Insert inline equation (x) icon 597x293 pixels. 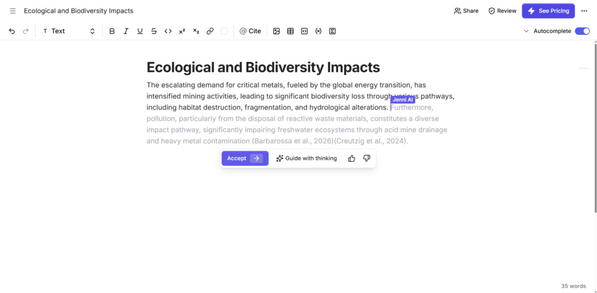tap(318, 31)
